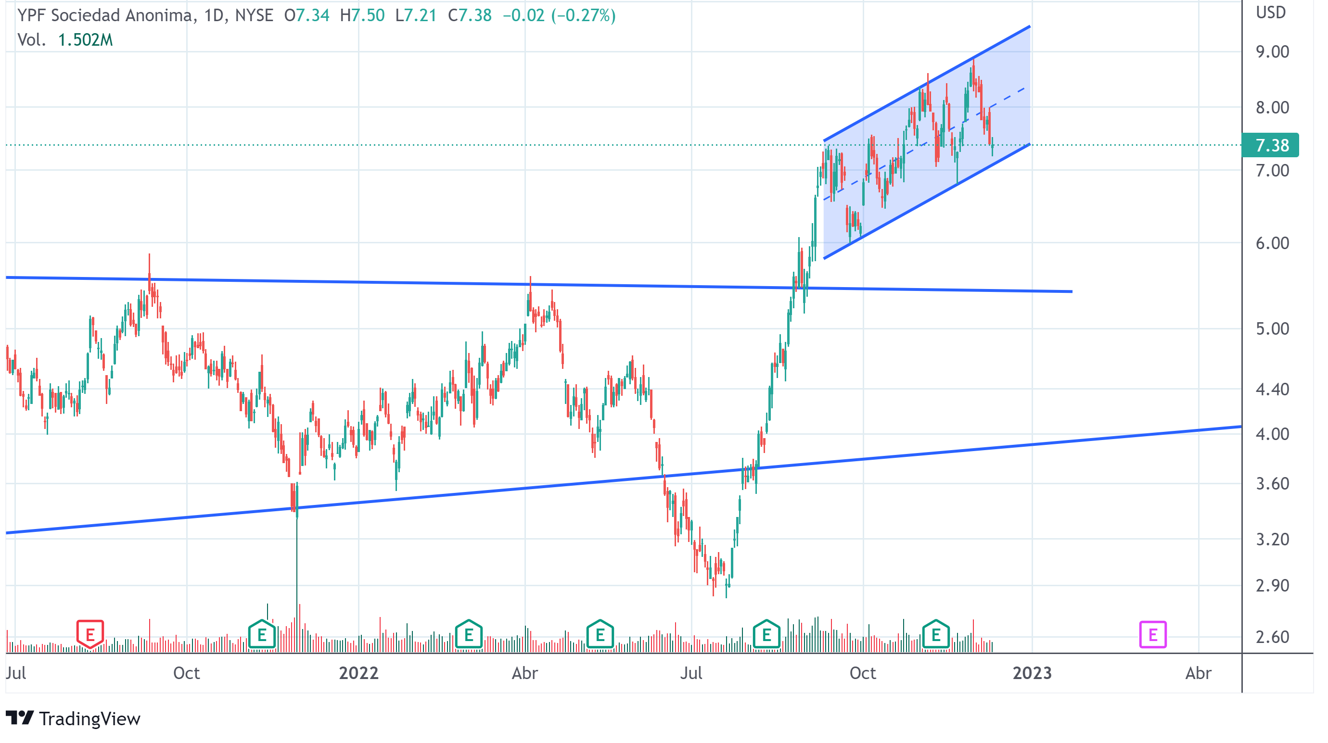The image size is (1328, 743).
Task: Click the current price label 7.38
Action: tap(1270, 145)
